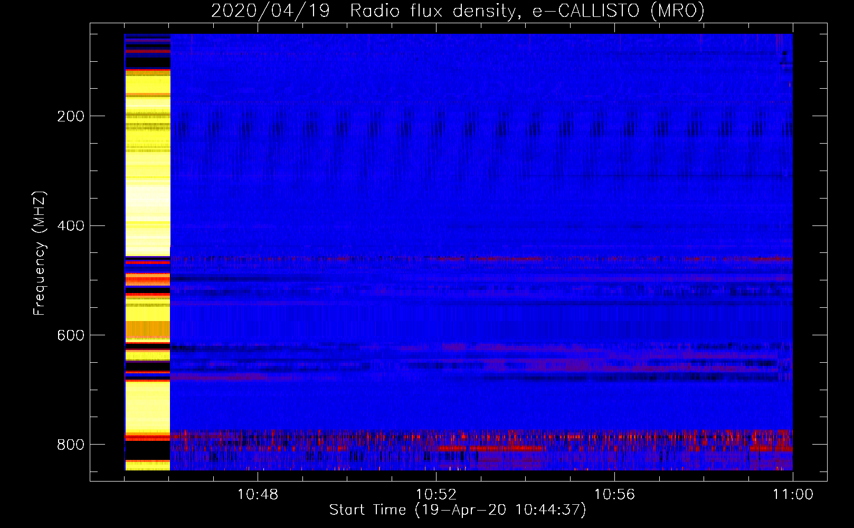Click the (MRO) station label in title
Viewport: 854px width, 528px height.
pos(677,11)
